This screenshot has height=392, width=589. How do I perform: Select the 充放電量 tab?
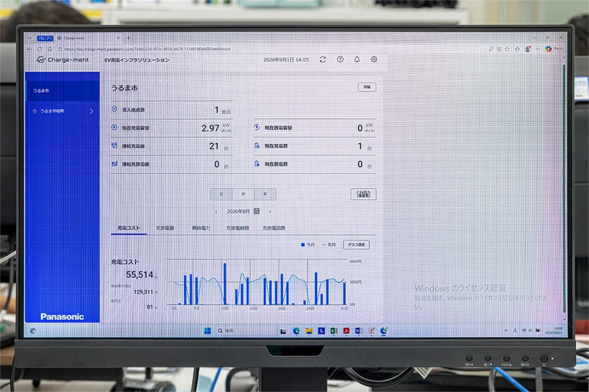coord(165,228)
